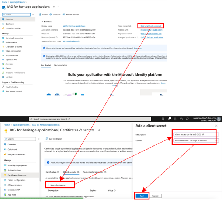This screenshot has width=222, height=200.
Task: Click the Redirect URIs web and public client link
Action: coord(152,30)
